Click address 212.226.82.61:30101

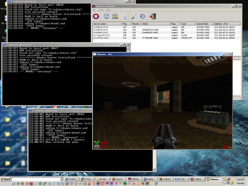pos(224,27)
